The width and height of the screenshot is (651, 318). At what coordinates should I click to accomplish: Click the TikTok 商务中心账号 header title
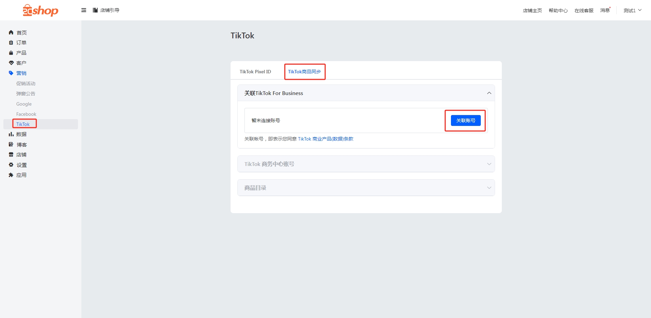[269, 164]
